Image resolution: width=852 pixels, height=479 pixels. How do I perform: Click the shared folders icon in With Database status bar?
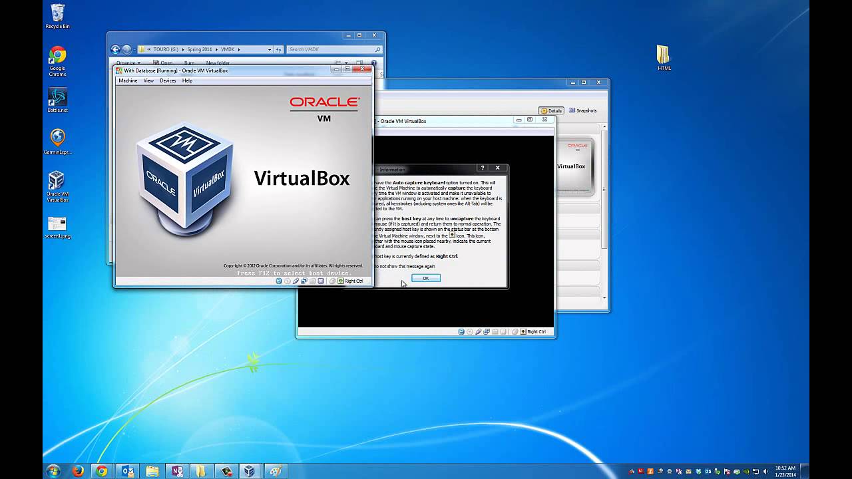(312, 281)
